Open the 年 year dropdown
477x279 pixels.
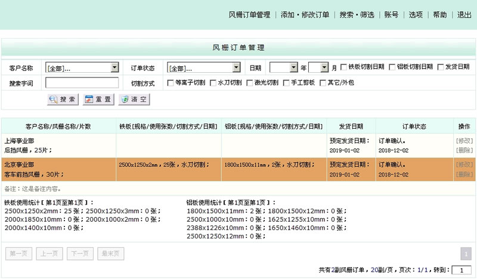(x=283, y=68)
